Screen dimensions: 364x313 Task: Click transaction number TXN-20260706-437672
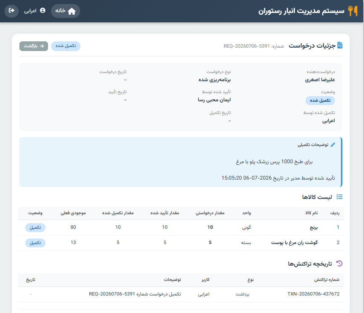313,294
